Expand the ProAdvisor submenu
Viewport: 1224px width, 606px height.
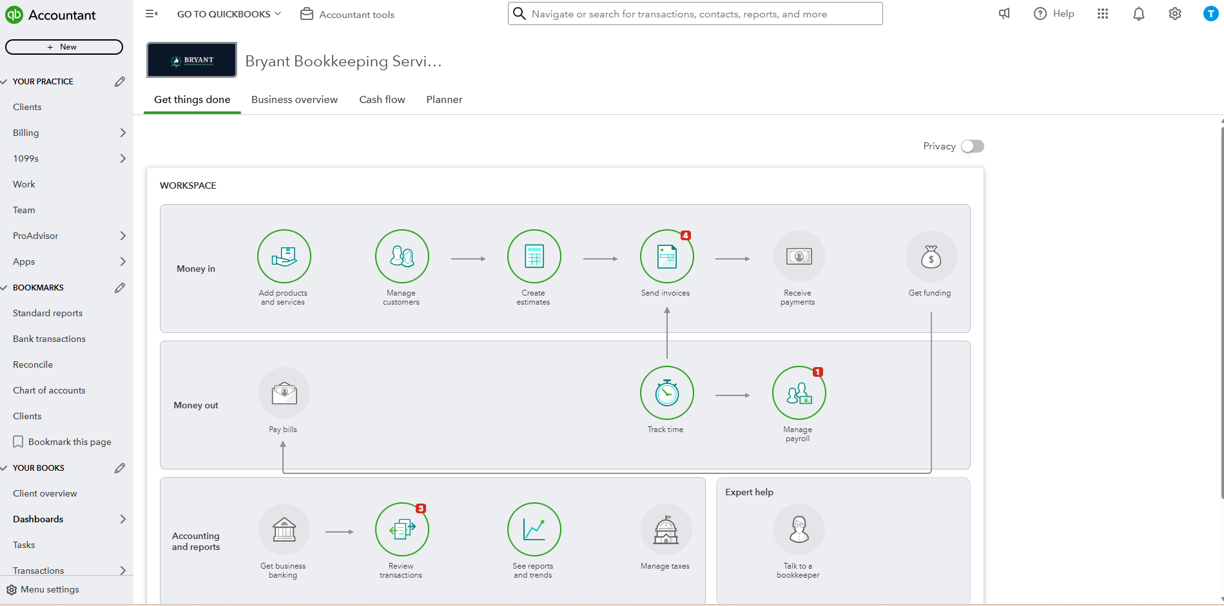(x=122, y=236)
